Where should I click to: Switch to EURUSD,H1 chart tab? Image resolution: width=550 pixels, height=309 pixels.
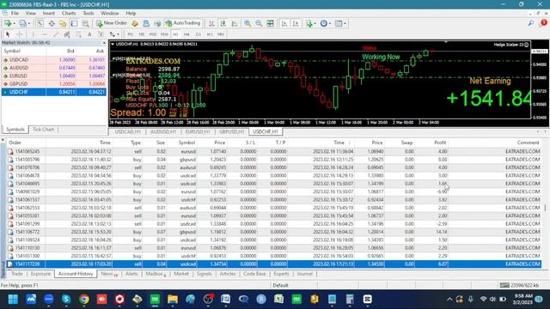[x=198, y=131]
